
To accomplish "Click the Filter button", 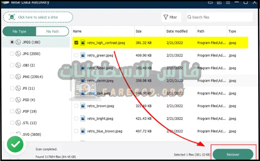I will [x=170, y=17].
